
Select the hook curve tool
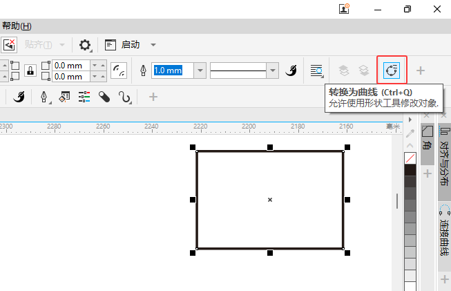124,97
